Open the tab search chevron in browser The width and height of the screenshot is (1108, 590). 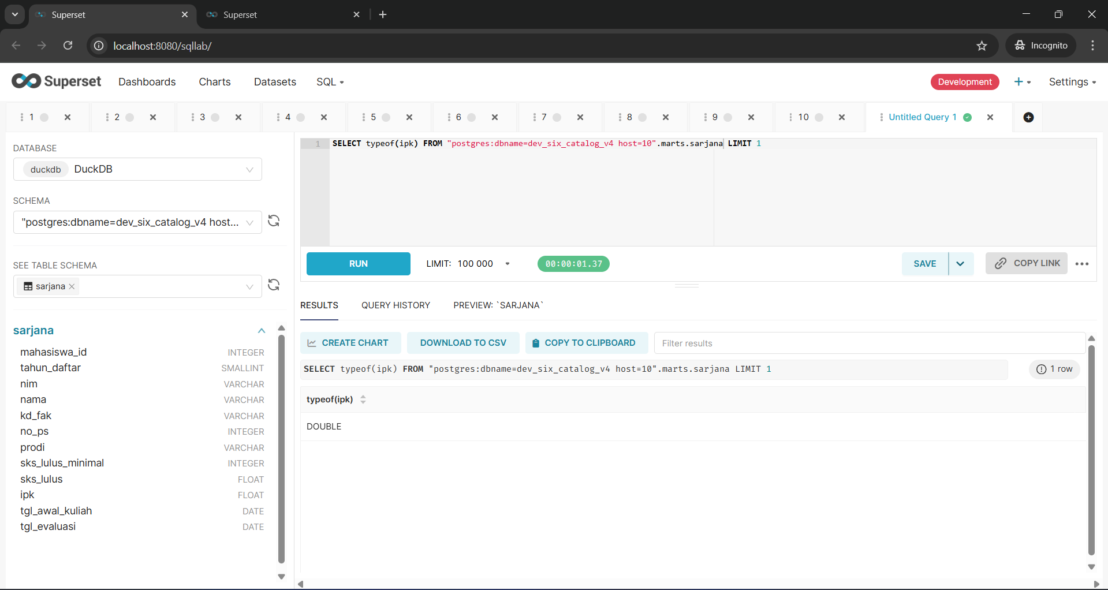click(x=15, y=14)
